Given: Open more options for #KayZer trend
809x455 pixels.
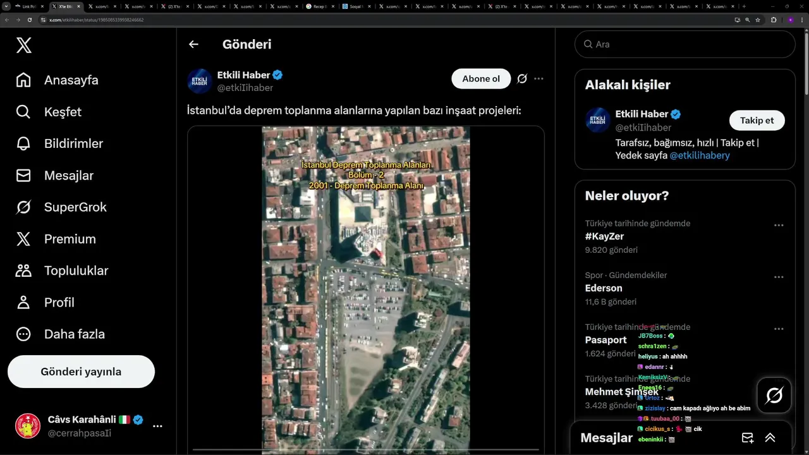Looking at the screenshot, I should (779, 225).
